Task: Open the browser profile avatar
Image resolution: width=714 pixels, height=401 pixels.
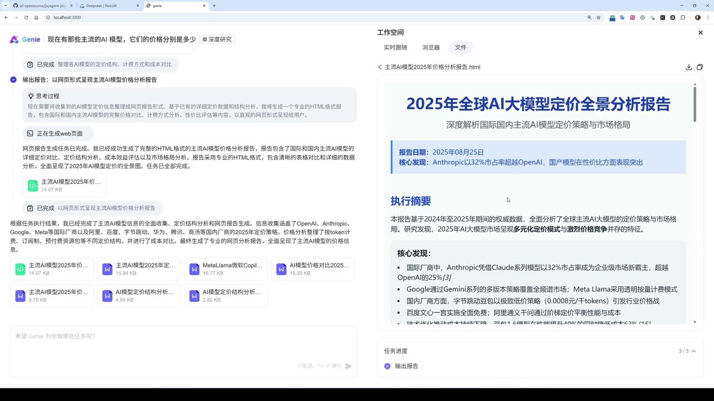Action: pyautogui.click(x=697, y=17)
